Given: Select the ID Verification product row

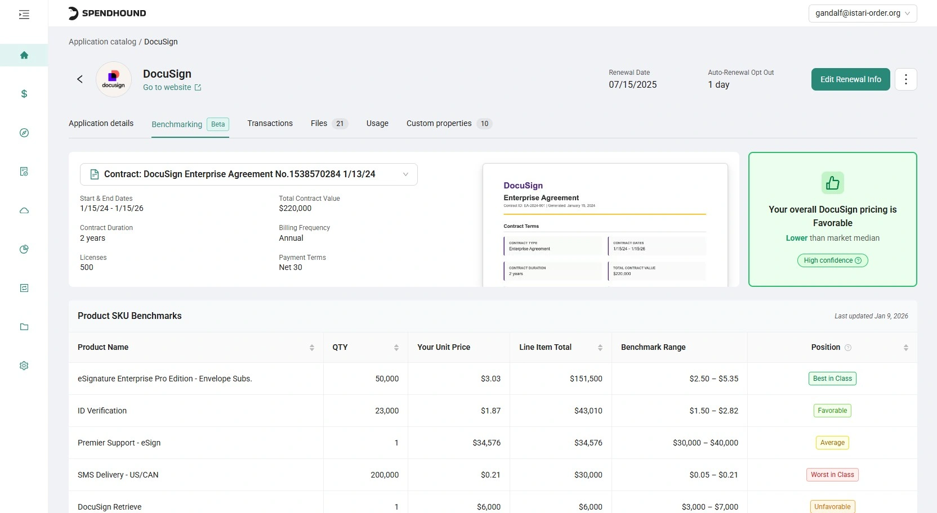Looking at the screenshot, I should tap(493, 411).
